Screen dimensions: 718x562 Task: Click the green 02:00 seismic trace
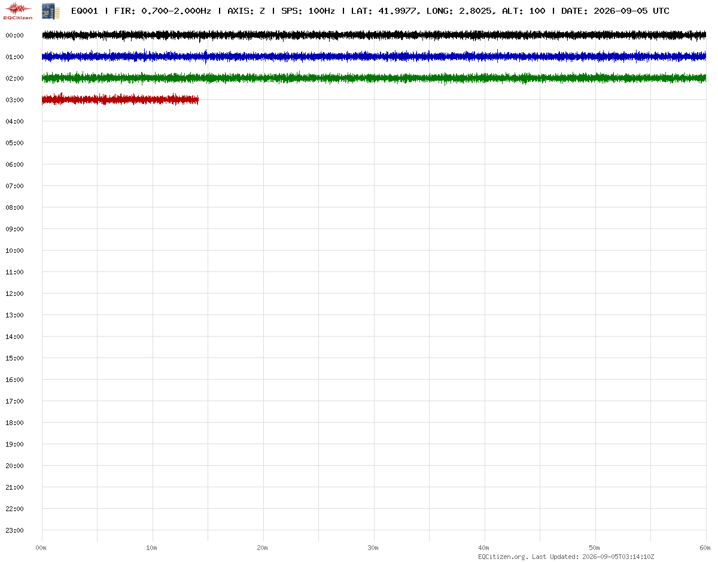click(374, 78)
